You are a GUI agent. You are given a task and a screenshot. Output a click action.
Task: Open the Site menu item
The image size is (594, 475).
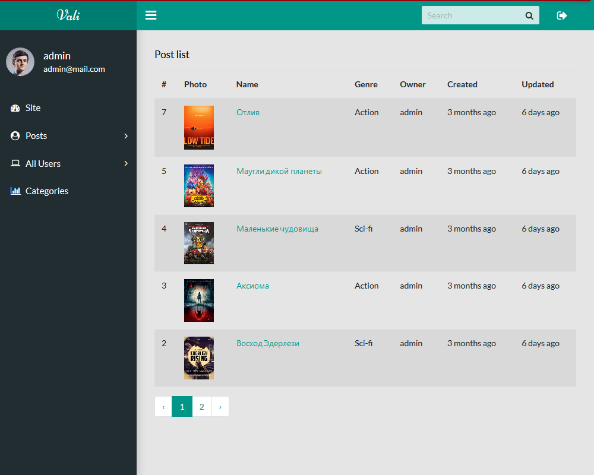pyautogui.click(x=68, y=108)
